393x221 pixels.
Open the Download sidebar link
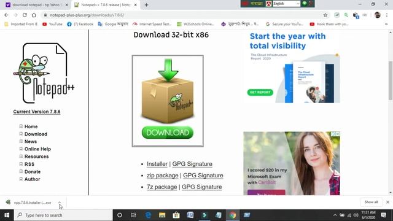click(36, 134)
